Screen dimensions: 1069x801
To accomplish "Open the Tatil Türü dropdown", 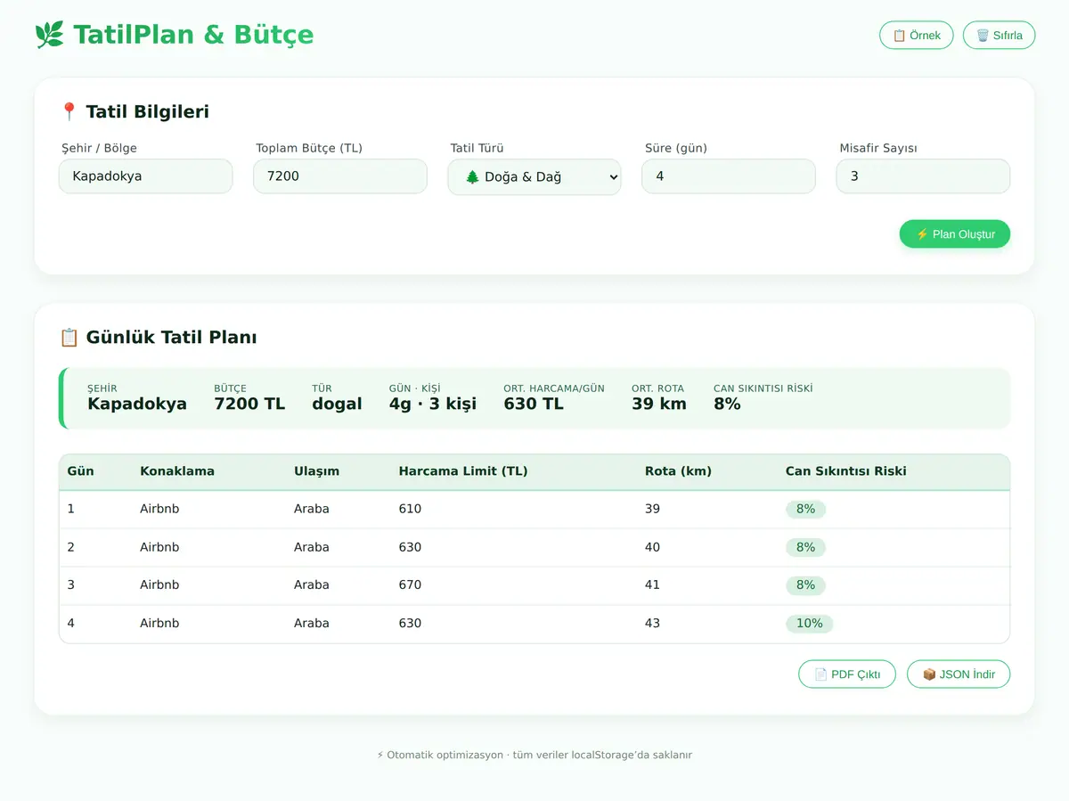I will coord(534,176).
